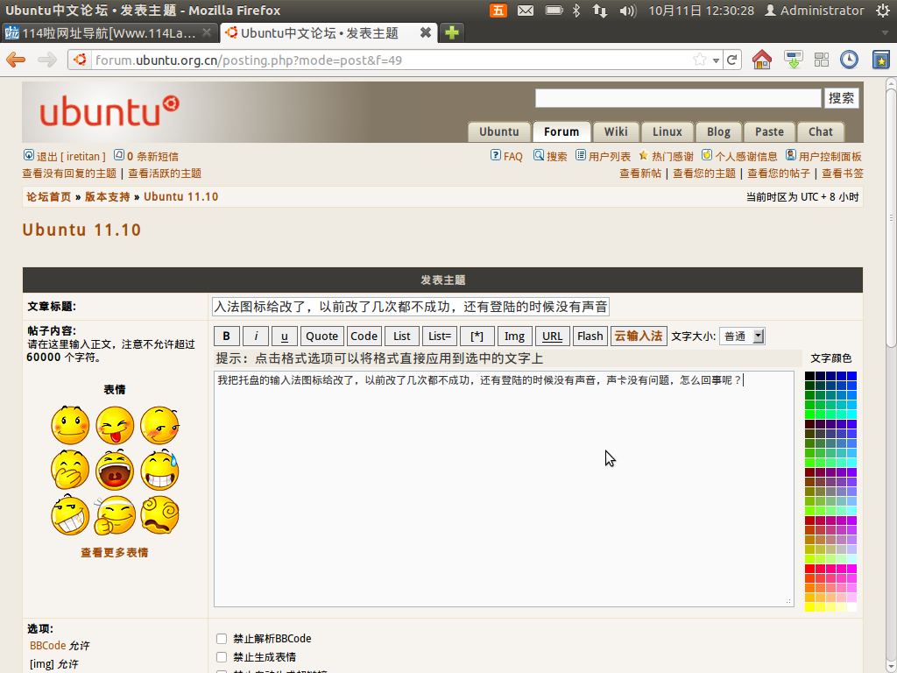The width and height of the screenshot is (897, 673).
Task: Open the 文字大小 font size dropdown
Action: coord(742,336)
